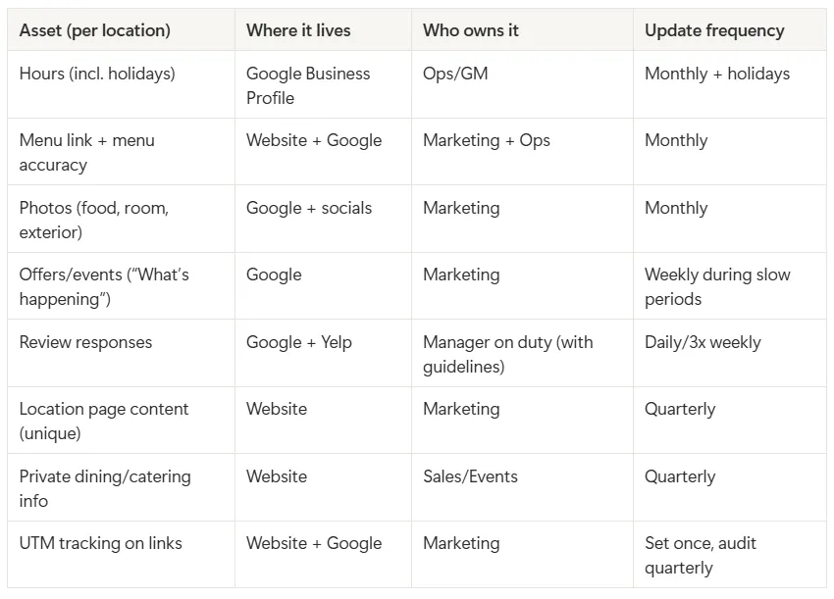Select the "Marketing + Ops" cell
Screen dimensions: 834x599
click(487, 140)
